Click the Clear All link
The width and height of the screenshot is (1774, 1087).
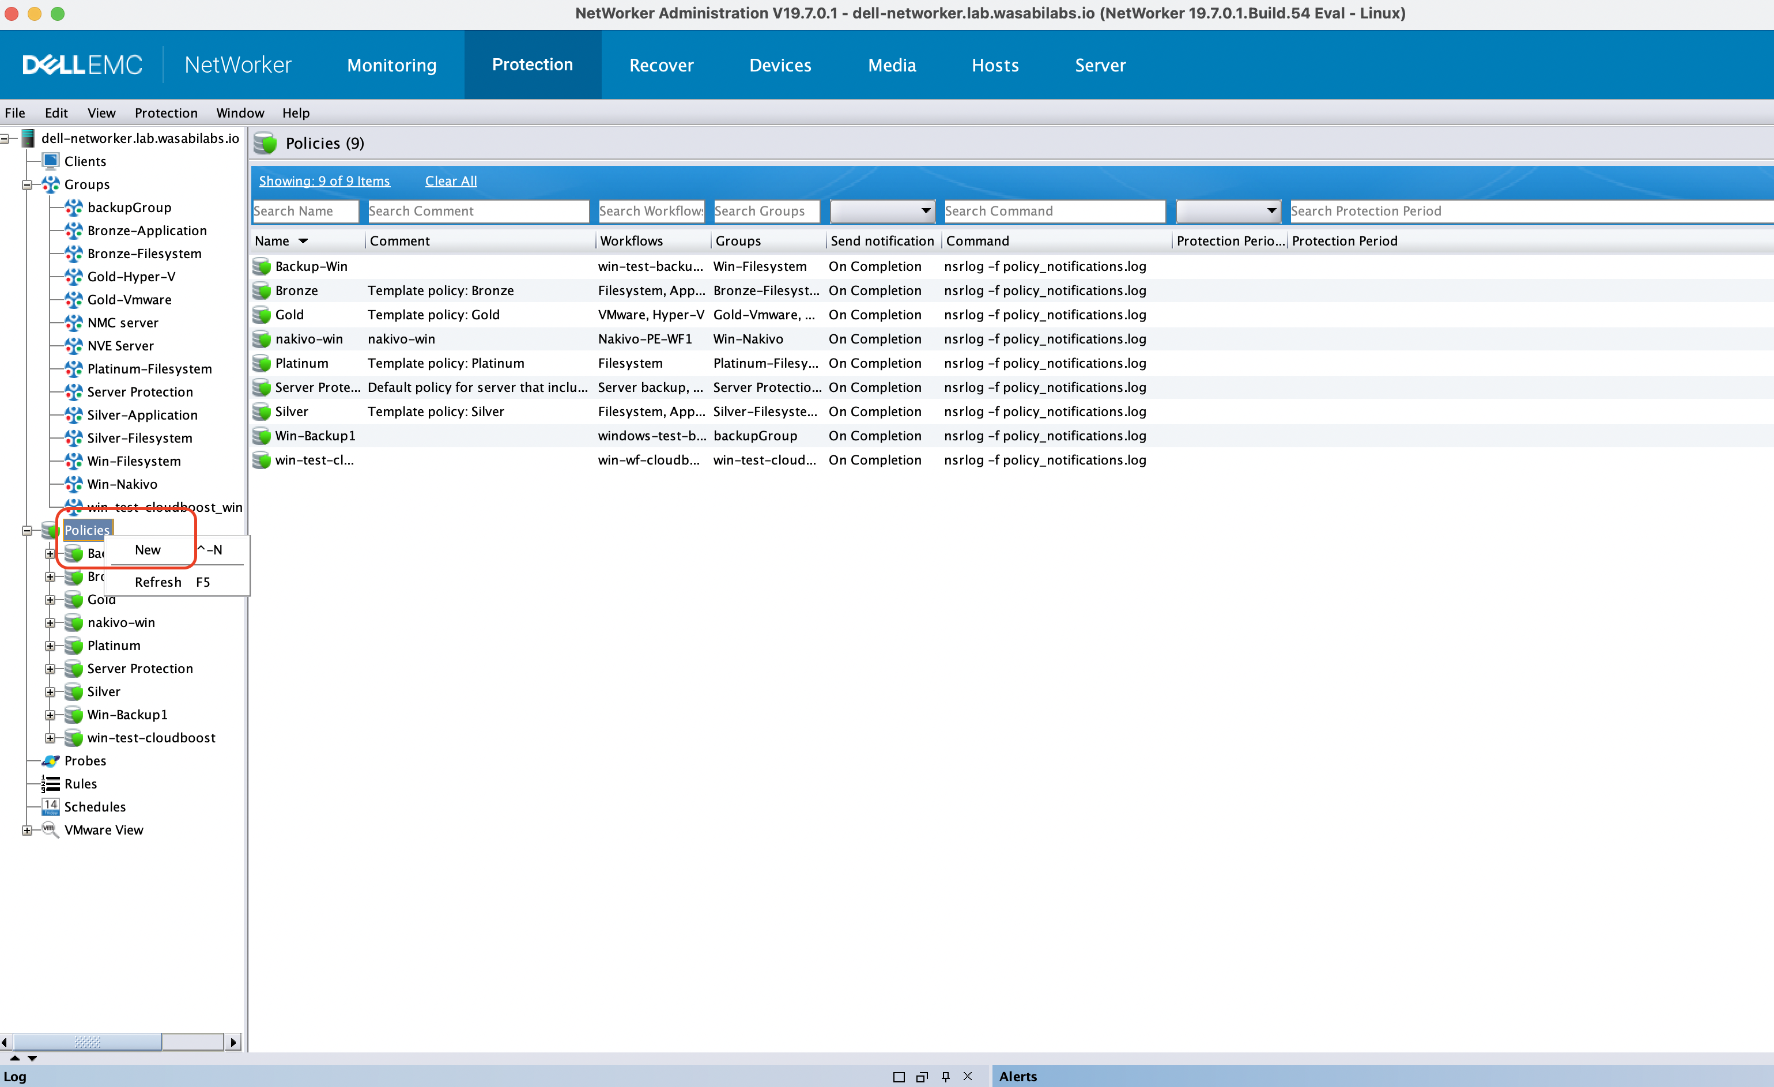(x=451, y=182)
